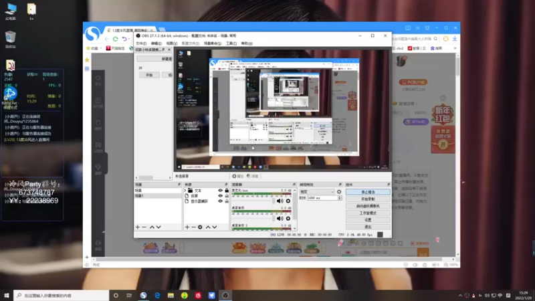
Task: Remove the source with the minus icon
Action: [x=193, y=227]
